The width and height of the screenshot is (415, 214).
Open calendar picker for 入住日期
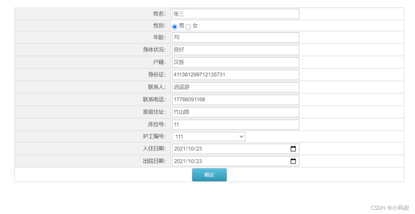tap(293, 149)
